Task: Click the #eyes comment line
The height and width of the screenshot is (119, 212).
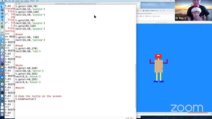Action: point(19,65)
